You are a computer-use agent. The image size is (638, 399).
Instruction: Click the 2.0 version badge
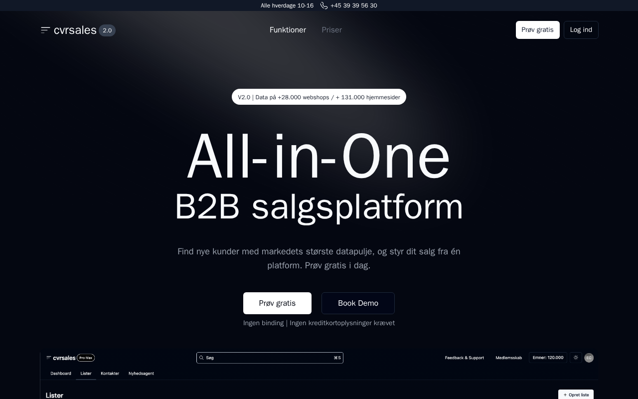coord(107,30)
